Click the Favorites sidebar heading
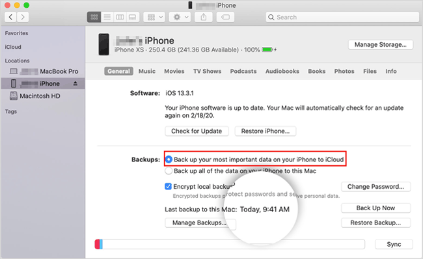 pos(16,33)
